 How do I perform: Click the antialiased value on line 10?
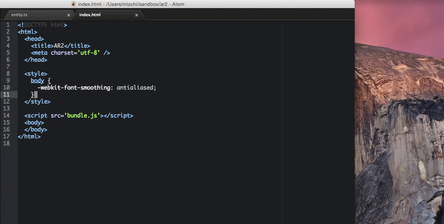[136, 87]
